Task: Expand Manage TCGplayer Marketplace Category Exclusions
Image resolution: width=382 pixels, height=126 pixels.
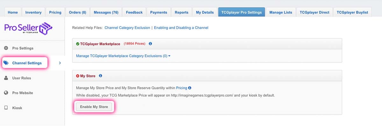Action: coord(123,56)
